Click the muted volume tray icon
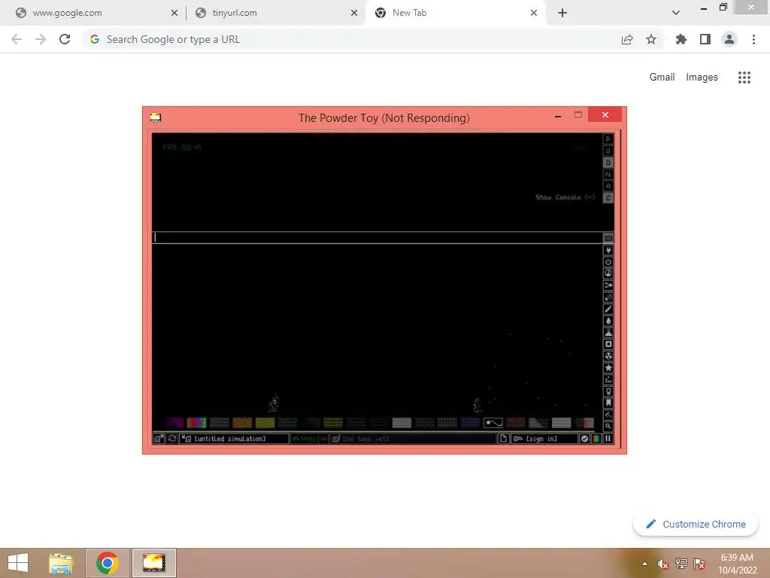 [x=663, y=564]
